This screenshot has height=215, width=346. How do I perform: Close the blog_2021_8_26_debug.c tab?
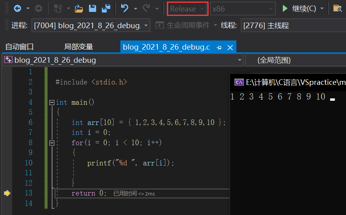(230, 47)
